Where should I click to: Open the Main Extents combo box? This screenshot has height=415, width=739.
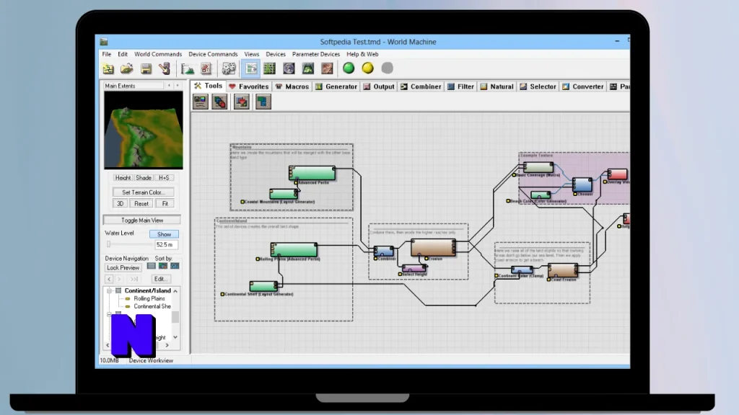point(134,86)
